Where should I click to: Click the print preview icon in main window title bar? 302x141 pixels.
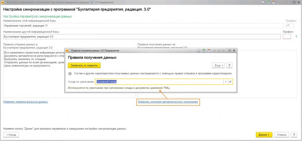[x=263, y=2]
